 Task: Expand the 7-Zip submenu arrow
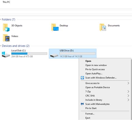[128, 91]
